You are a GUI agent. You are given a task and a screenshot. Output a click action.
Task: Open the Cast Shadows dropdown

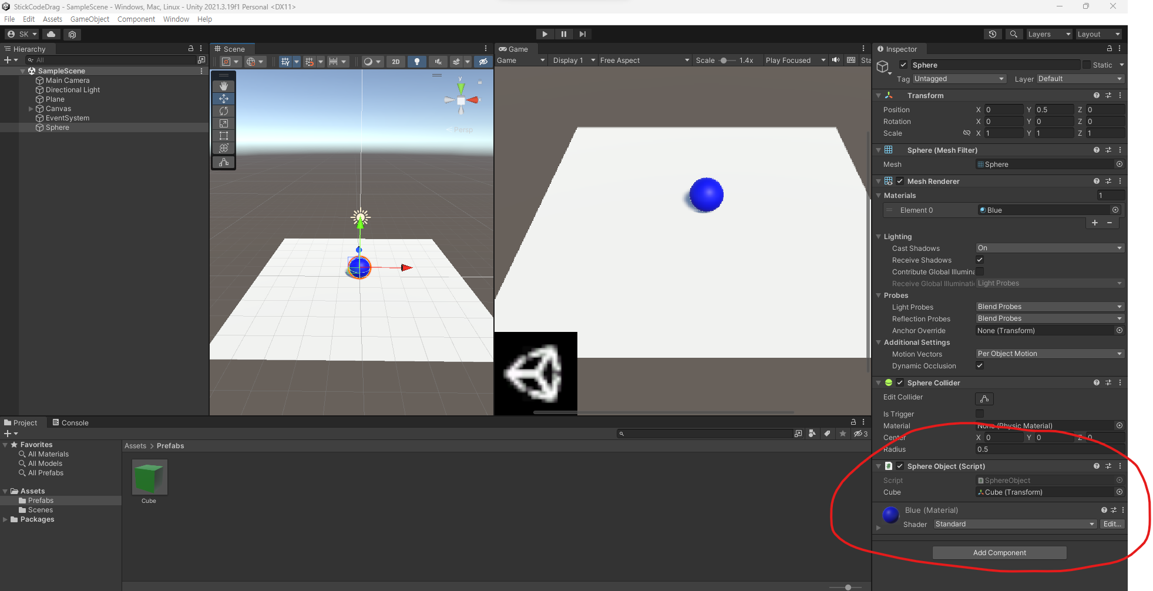[1050, 248]
